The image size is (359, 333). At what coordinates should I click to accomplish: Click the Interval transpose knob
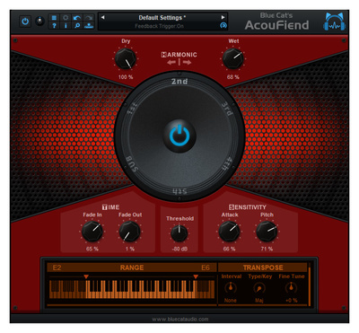[x=231, y=288]
